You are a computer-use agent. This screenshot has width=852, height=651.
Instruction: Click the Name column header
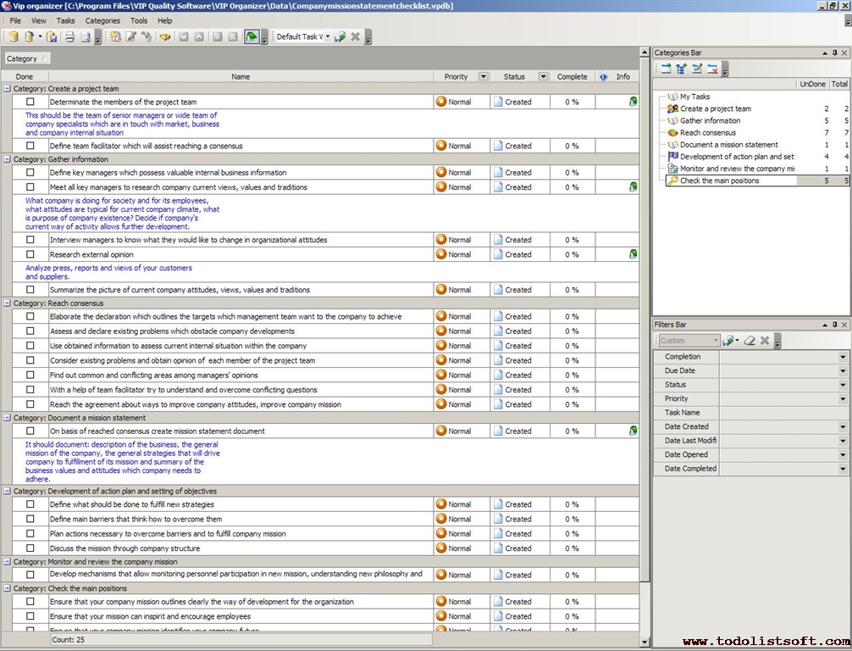pyautogui.click(x=241, y=76)
